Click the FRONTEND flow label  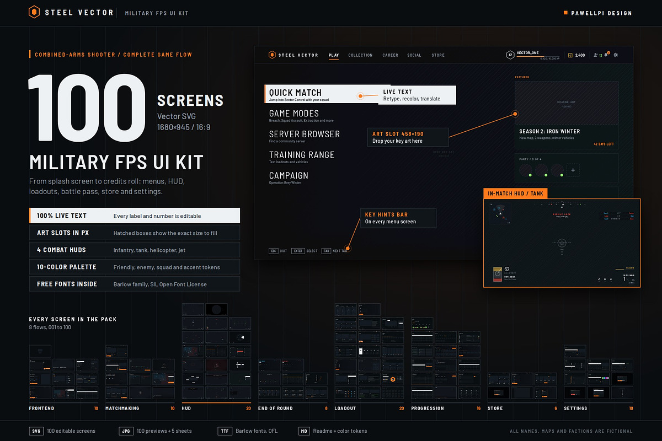coord(42,408)
